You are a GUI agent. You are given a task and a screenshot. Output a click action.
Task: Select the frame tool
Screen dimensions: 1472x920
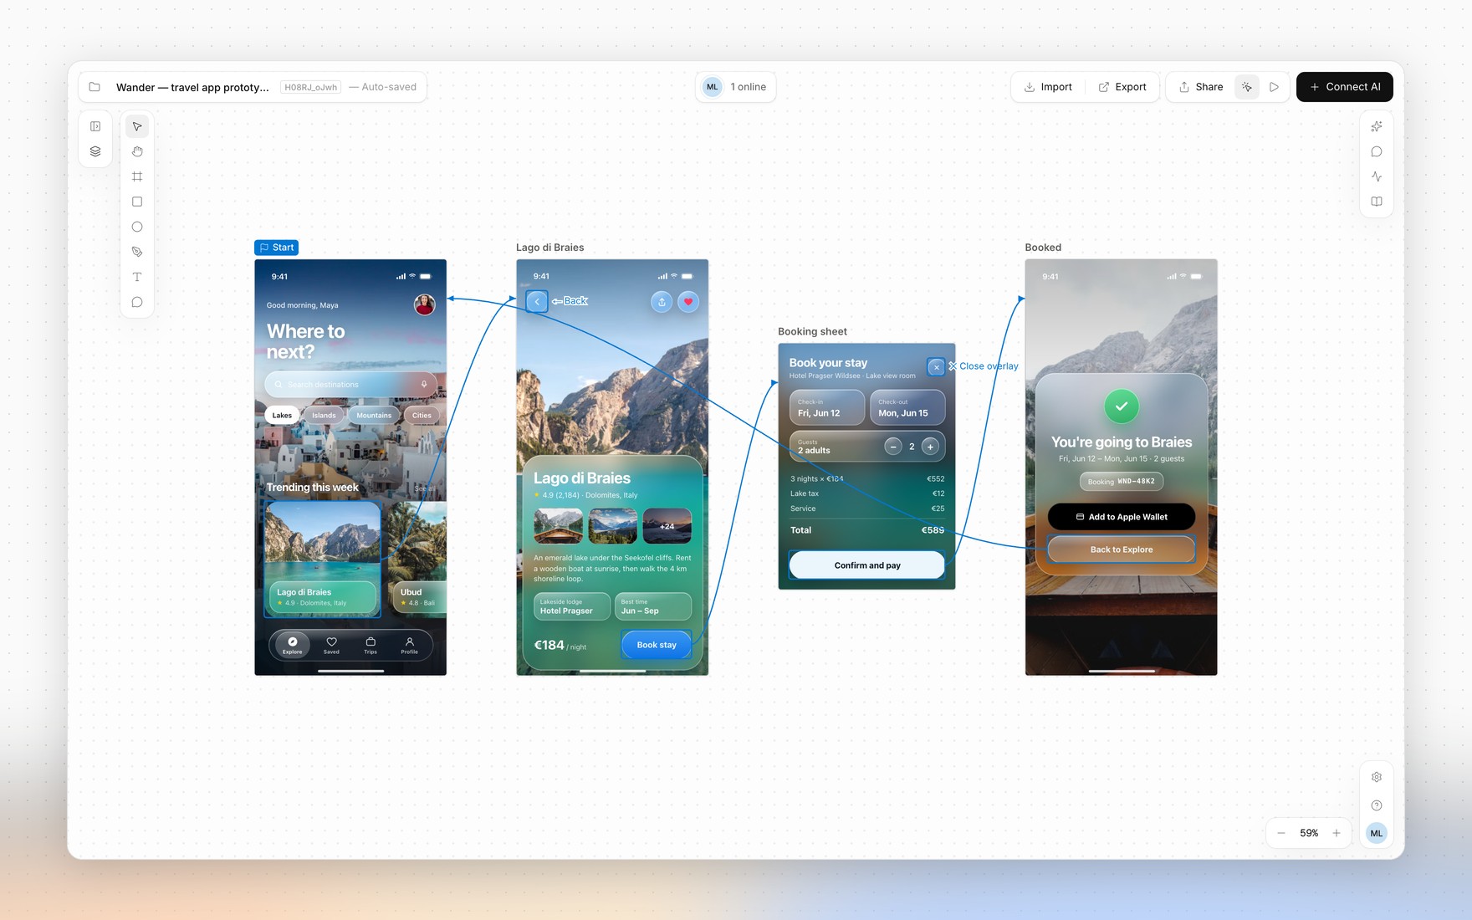[137, 176]
